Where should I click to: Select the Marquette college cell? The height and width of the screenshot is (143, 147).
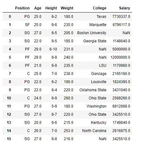click(98, 25)
